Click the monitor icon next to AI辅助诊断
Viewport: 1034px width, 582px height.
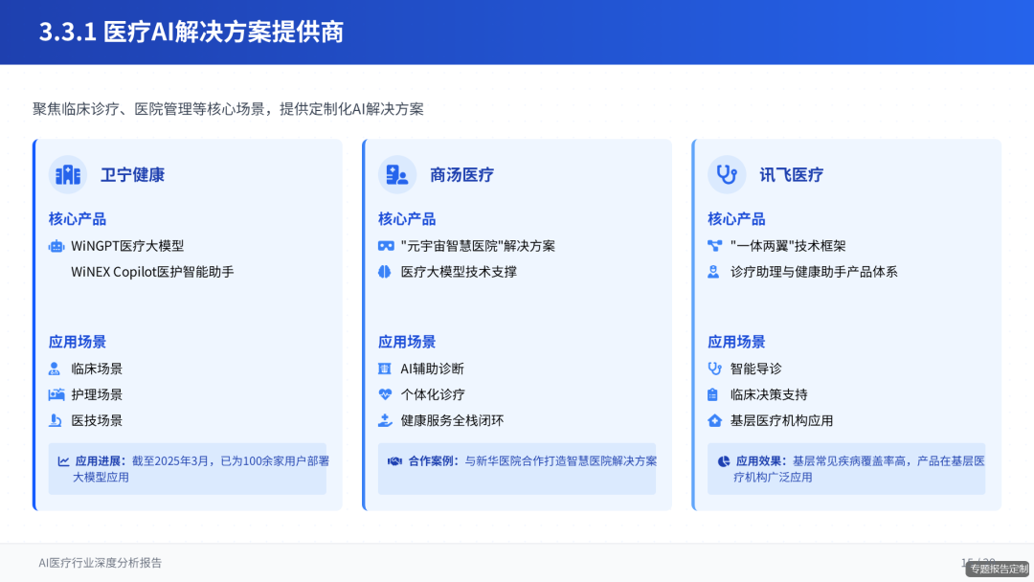click(385, 368)
